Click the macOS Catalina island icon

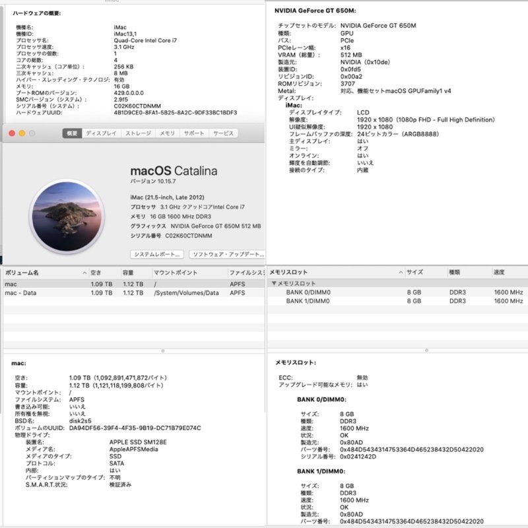click(67, 216)
